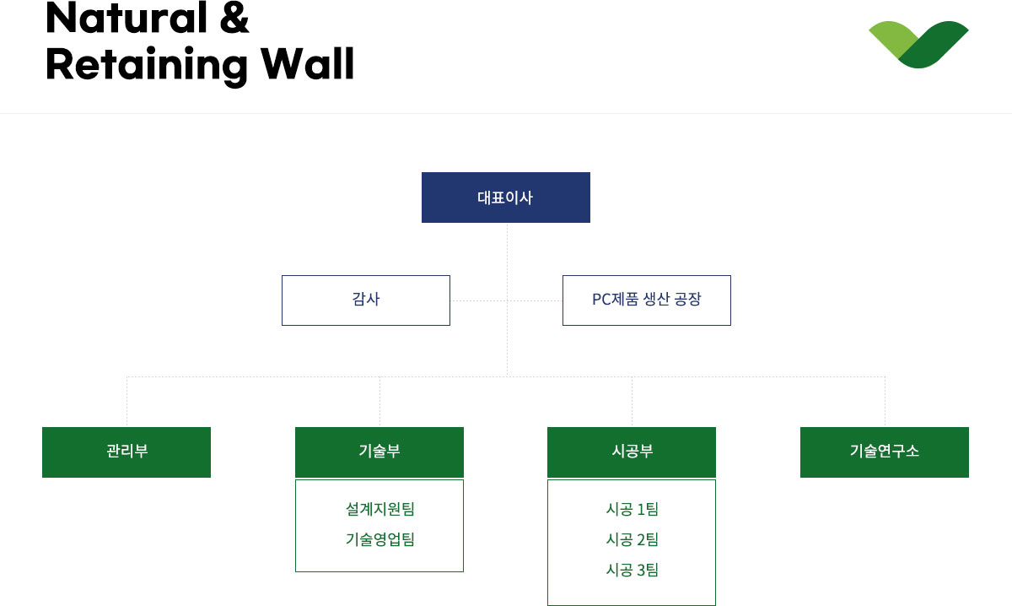Click the 시공부 team list panel
The width and height of the screenshot is (1012, 606).
[x=632, y=543]
